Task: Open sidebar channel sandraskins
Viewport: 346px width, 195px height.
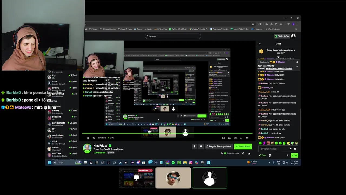Action: click(62, 136)
